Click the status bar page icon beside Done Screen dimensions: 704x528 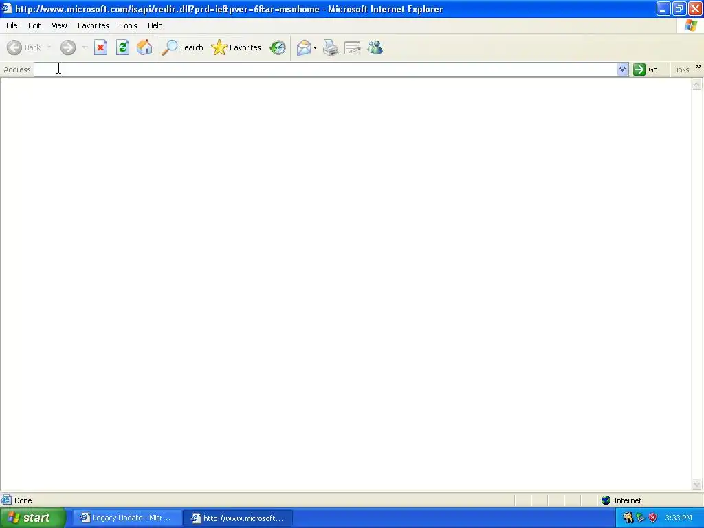tap(7, 500)
